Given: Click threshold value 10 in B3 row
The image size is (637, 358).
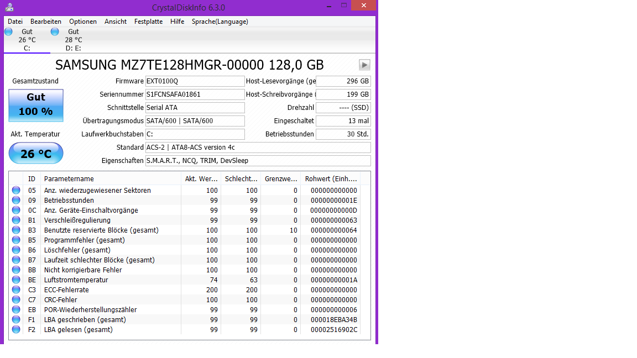Looking at the screenshot, I should (x=293, y=230).
